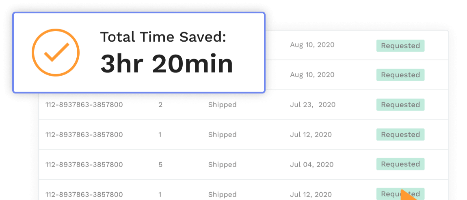Click the '3hr 20min' time value
The image size is (467, 200).
pyautogui.click(x=166, y=64)
